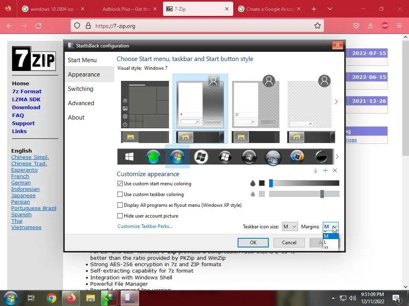Adjust start menu coloring slider handle
409x306 pixels.
[271, 183]
